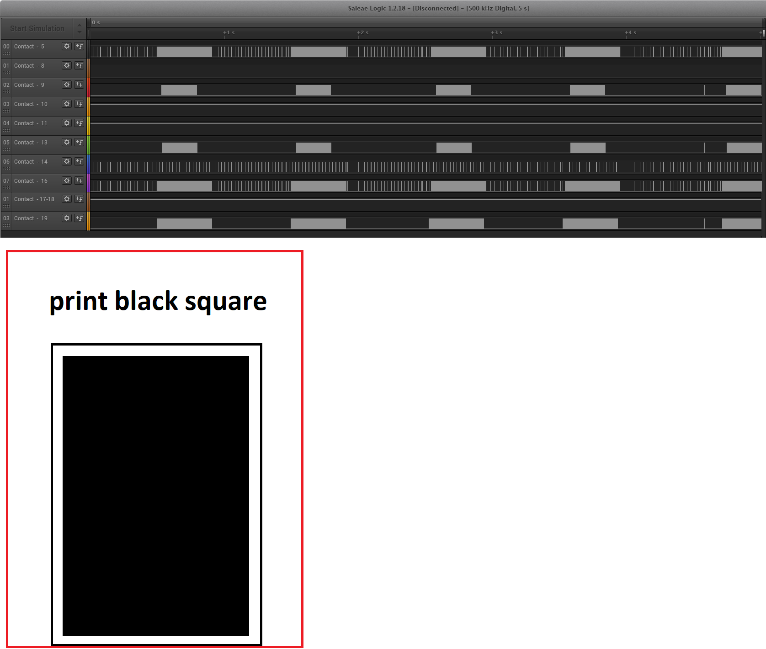
Task: Open settings gear for Contact - 11 channel
Action: tap(67, 123)
